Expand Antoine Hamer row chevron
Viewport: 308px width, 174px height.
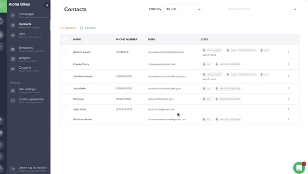[x=288, y=119]
